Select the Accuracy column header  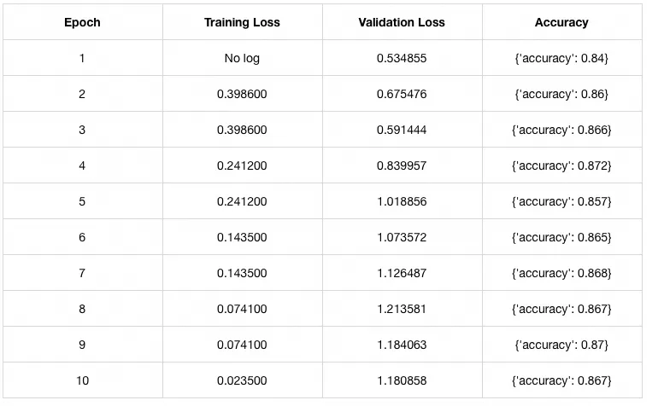point(561,22)
